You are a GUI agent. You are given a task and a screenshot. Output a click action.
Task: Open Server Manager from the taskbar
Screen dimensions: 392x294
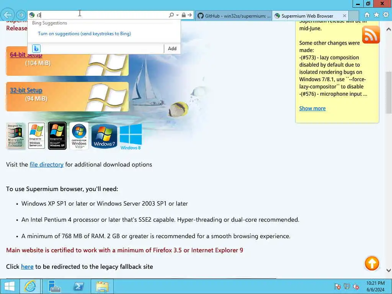pyautogui.click(x=54, y=286)
